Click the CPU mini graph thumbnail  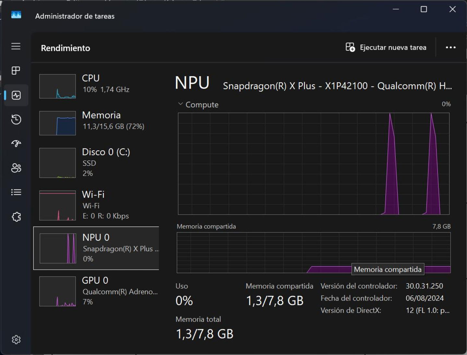[57, 86]
